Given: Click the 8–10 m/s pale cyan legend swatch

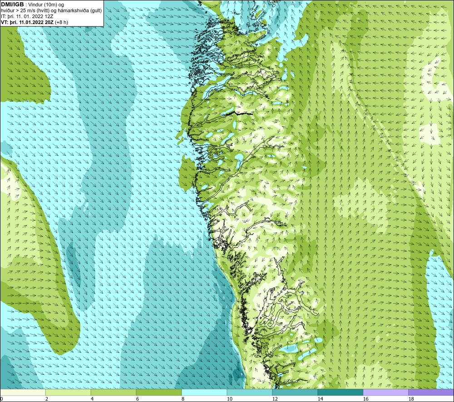Looking at the screenshot, I should (204, 392).
